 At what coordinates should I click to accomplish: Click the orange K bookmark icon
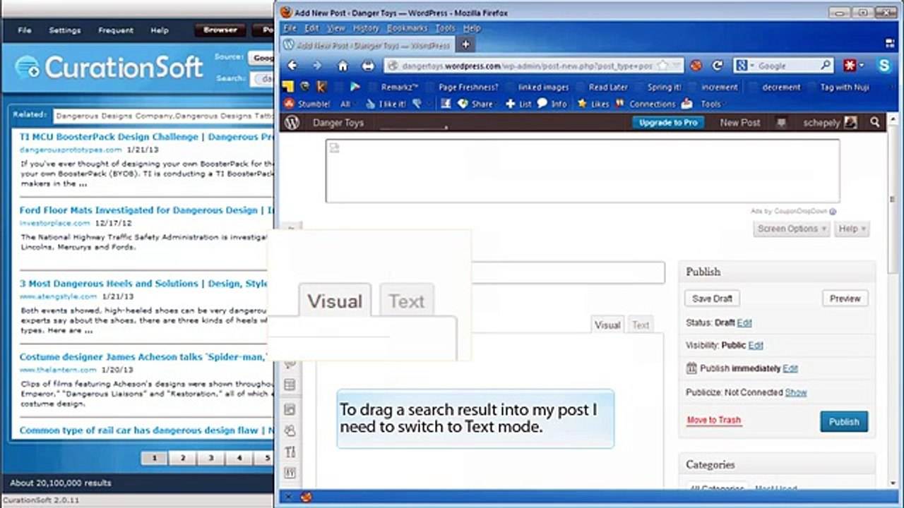[x=321, y=87]
